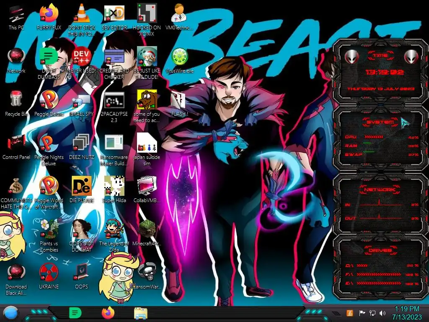Open OOPS DID I DO THAT portrait icon
The height and width of the screenshot is (322, 429).
click(x=82, y=236)
